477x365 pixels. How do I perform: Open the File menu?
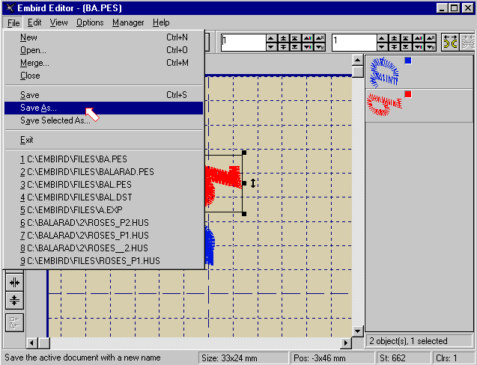[x=13, y=22]
